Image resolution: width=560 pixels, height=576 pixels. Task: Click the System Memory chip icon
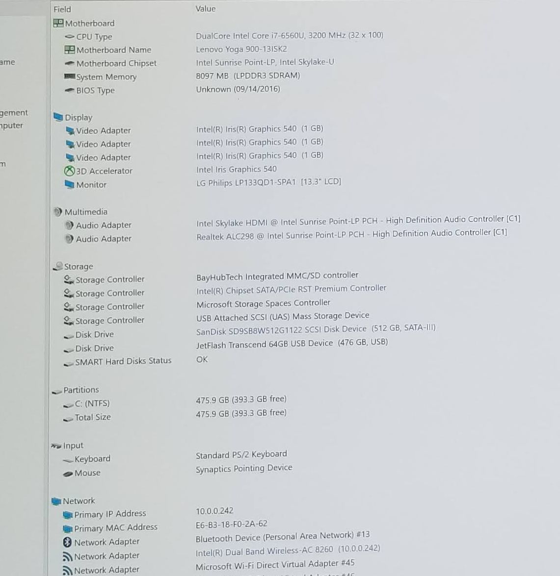coord(70,76)
